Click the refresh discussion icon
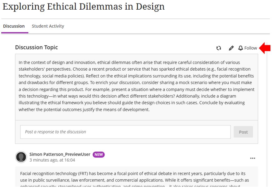The width and height of the screenshot is (272, 188). click(219, 48)
